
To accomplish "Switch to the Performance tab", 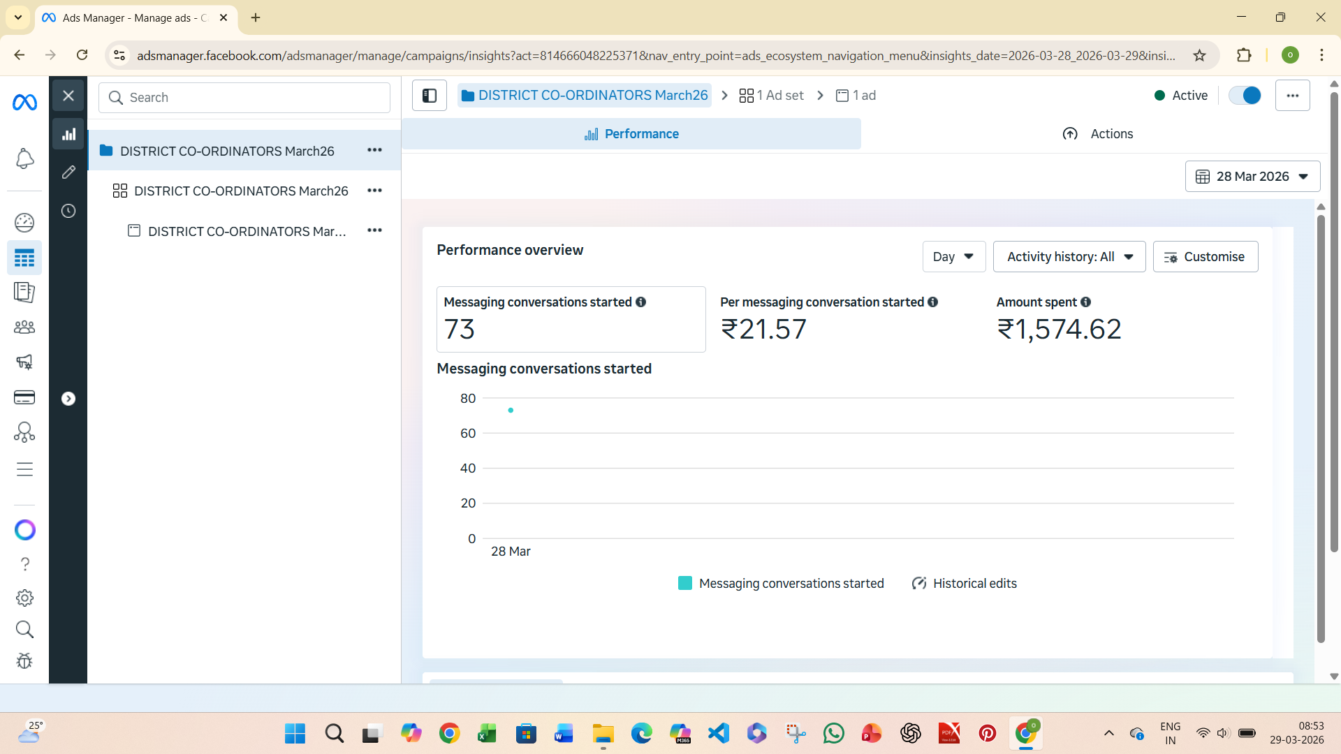I will click(x=631, y=134).
